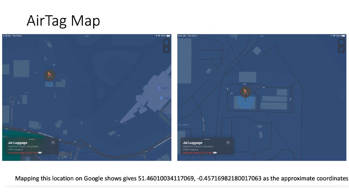Screen dimensions: 349x196
Task: Click the 'AirTag Map' slide title
Action: pos(63,21)
